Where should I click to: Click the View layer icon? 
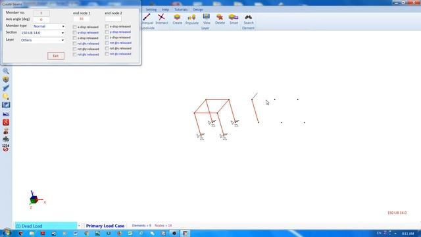206,16
